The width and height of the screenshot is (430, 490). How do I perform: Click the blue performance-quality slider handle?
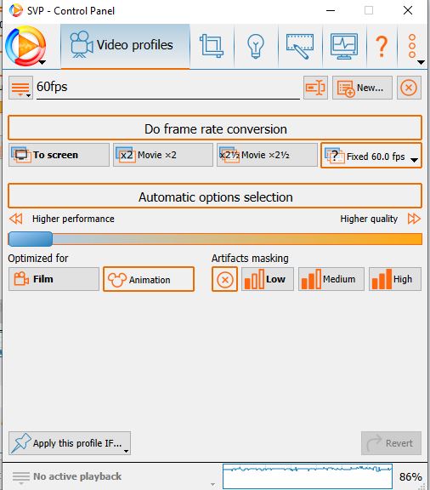pos(31,239)
